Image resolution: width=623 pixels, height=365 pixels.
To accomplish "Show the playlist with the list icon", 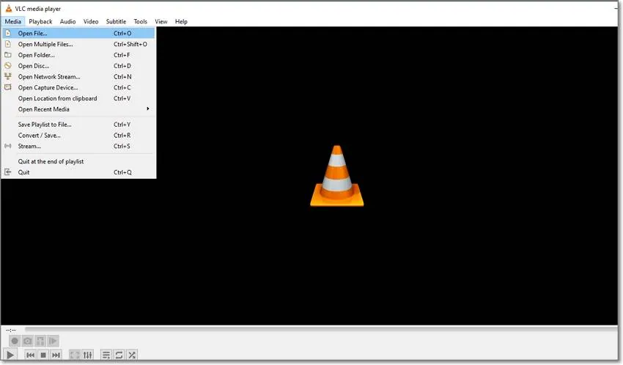I will pyautogui.click(x=106, y=355).
